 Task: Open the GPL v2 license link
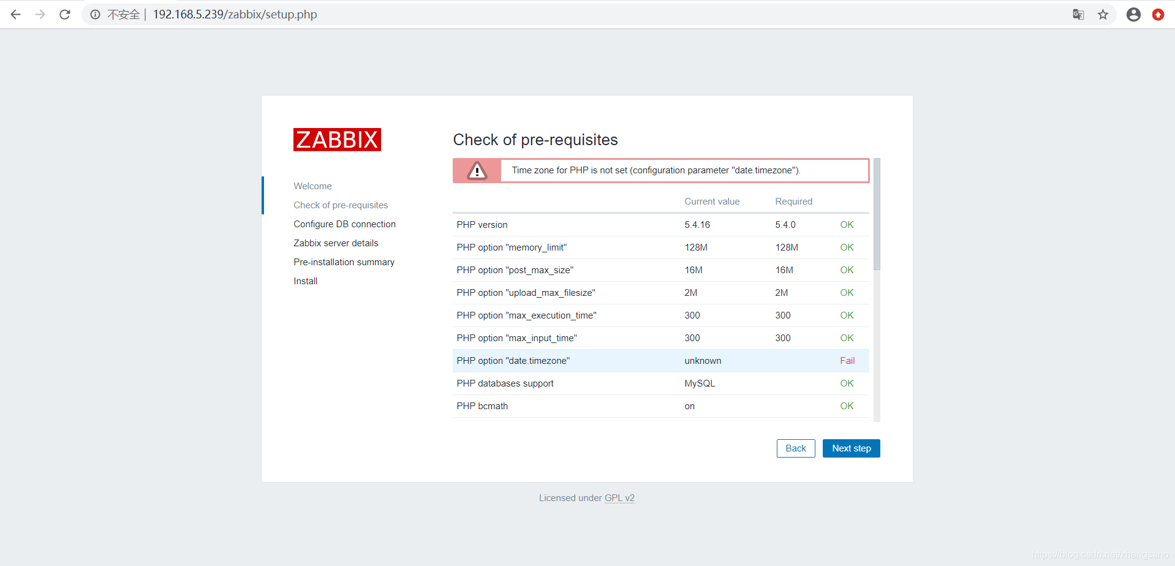pyautogui.click(x=619, y=498)
